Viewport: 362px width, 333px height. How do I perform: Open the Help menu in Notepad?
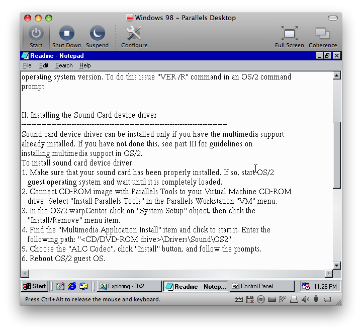tap(85, 65)
